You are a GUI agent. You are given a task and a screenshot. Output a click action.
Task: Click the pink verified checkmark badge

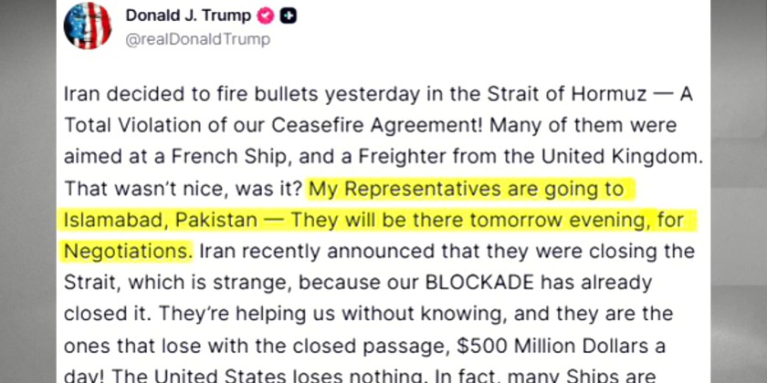click(x=266, y=16)
